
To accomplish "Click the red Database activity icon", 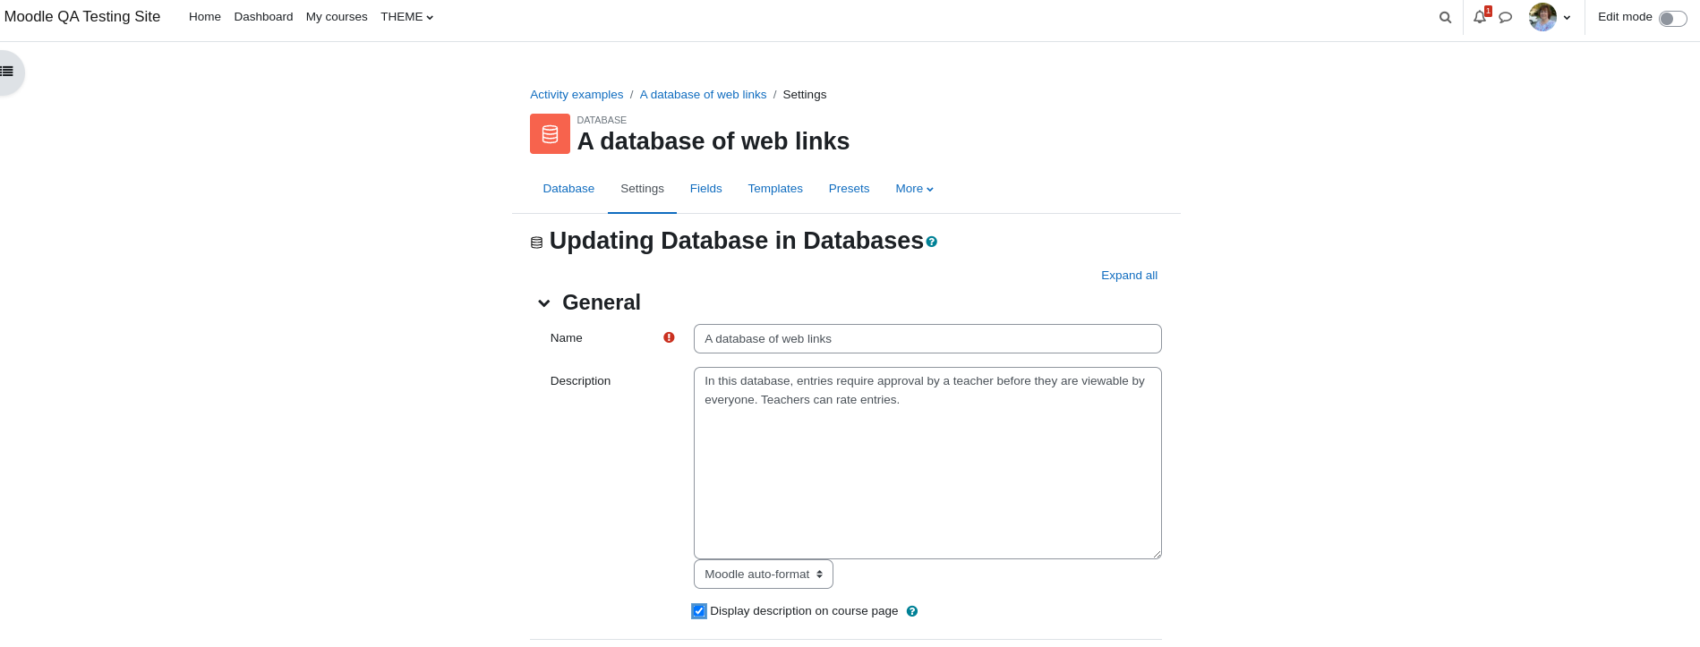I will click(x=550, y=133).
